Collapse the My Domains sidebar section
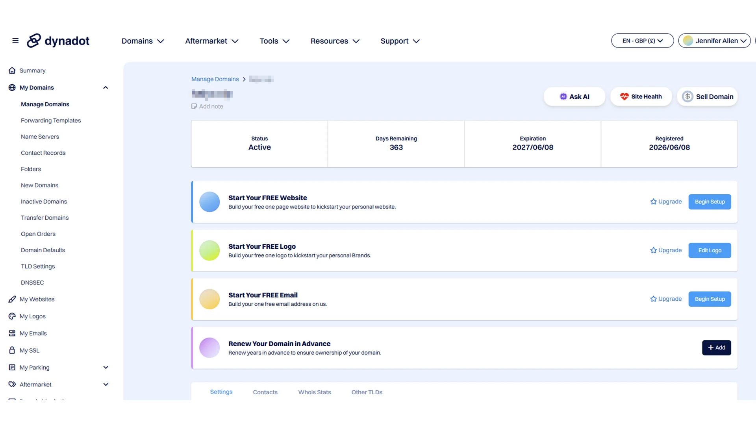Image resolution: width=756 pixels, height=425 pixels. coord(106,87)
